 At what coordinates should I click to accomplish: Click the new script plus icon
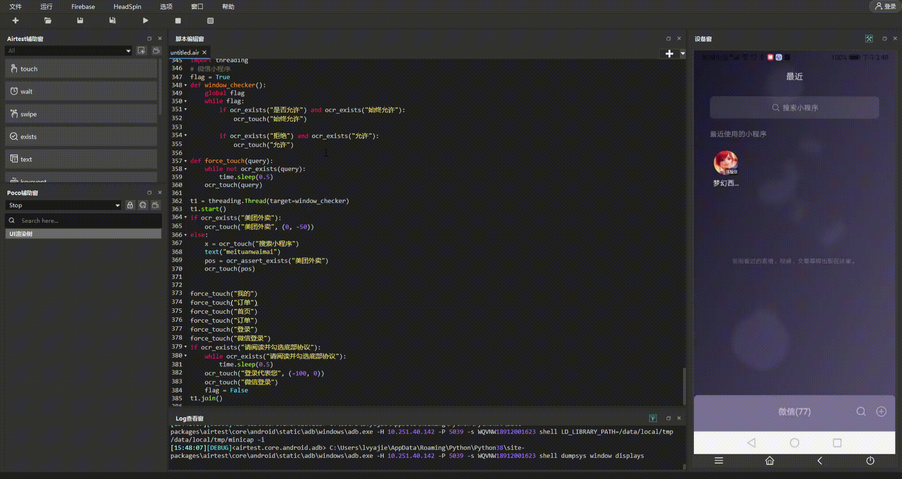16,21
